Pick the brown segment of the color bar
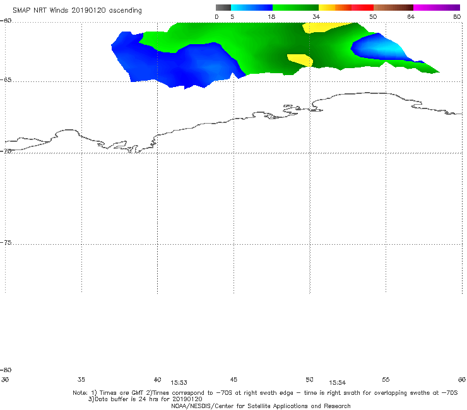Viewport: 467px width, 410px height. click(393, 8)
